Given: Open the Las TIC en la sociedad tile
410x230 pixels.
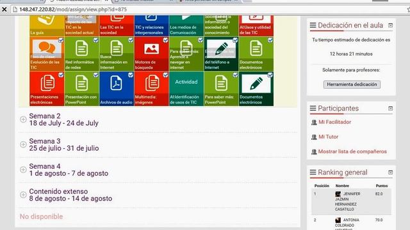Looking at the screenshot, I should point(117,26).
